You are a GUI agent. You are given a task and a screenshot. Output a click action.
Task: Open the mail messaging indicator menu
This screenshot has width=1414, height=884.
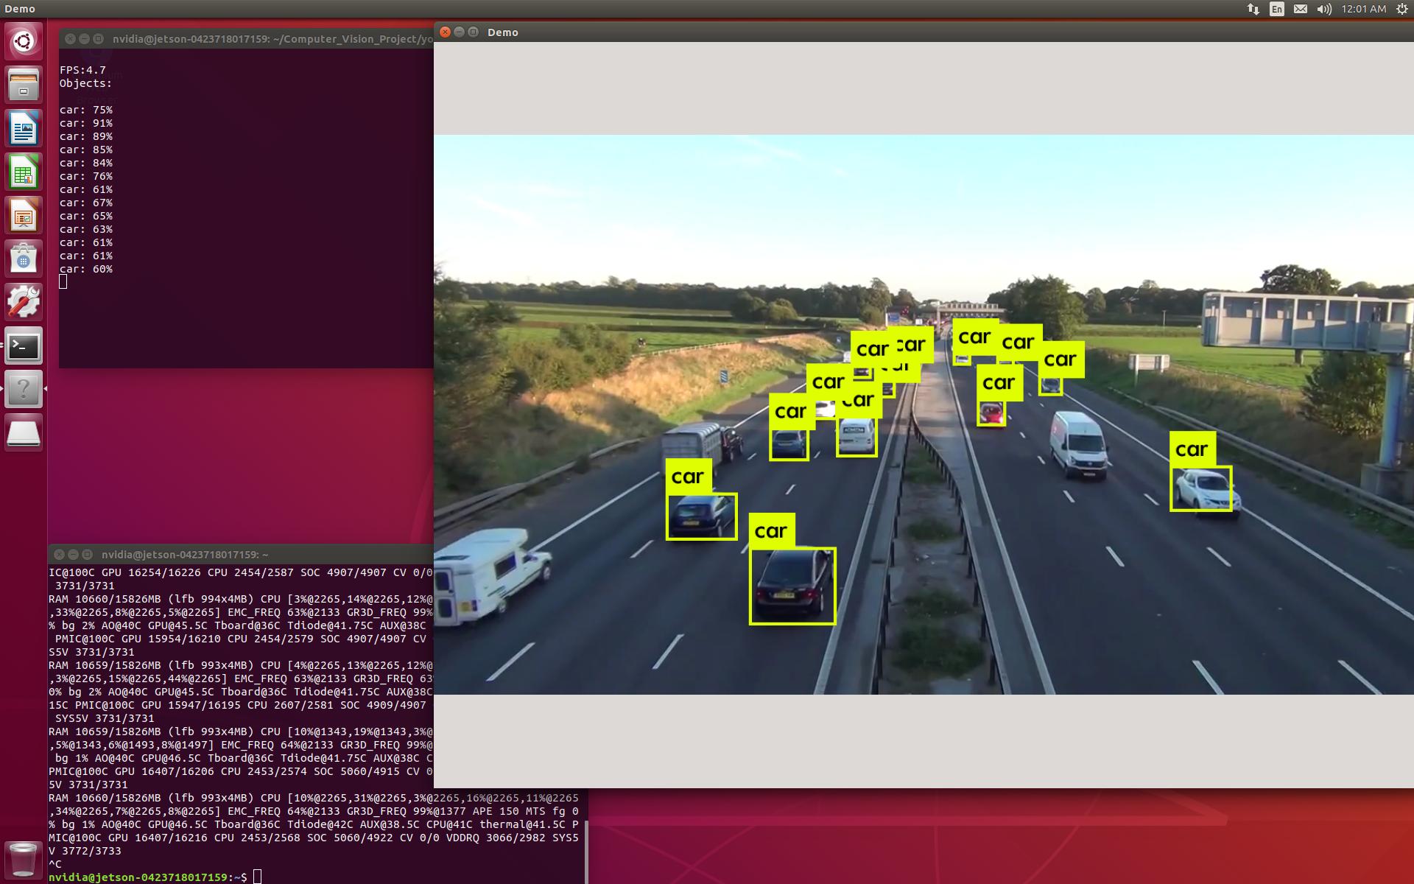[x=1300, y=9]
